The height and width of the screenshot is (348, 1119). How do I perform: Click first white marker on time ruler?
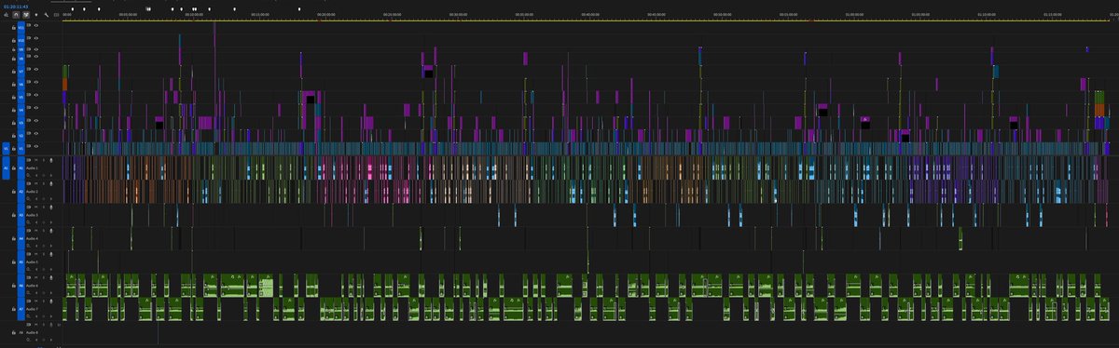pyautogui.click(x=73, y=8)
